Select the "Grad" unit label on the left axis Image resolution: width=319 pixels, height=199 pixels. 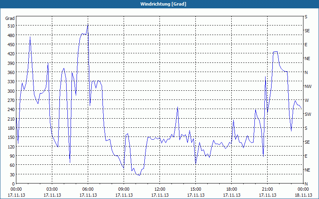[10, 18]
